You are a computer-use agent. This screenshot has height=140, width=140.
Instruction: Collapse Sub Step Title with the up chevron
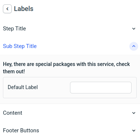[134, 46]
